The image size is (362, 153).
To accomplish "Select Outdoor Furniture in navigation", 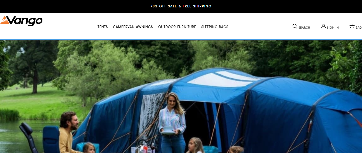I will [177, 27].
